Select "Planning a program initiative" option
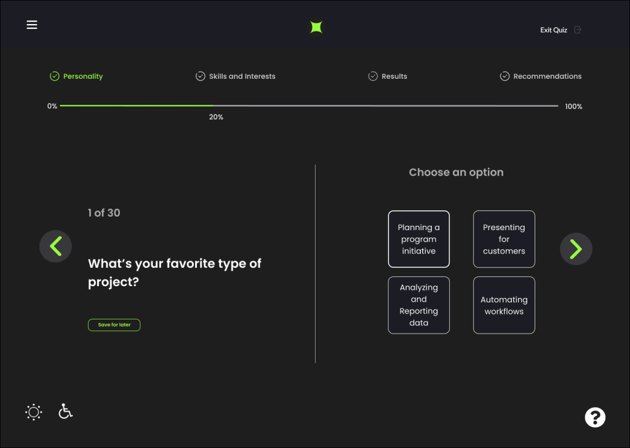630x448 pixels. (418, 239)
